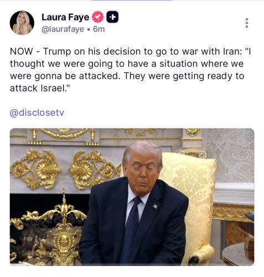
Task: Open the attached media by clicking suited man
Action: (x=134, y=203)
